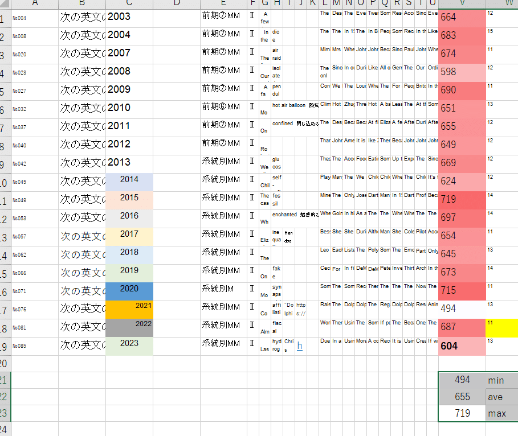The width and height of the screenshot is (518, 436).
Task: Click the No004 cell
Action: coord(35,18)
